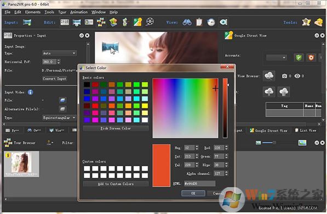Select the Input panorama icon
The width and height of the screenshot is (327, 214).
pyautogui.click(x=27, y=22)
